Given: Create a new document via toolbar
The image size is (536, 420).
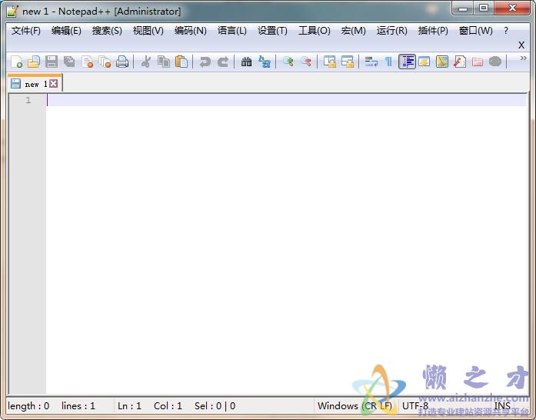Looking at the screenshot, I should coord(16,62).
